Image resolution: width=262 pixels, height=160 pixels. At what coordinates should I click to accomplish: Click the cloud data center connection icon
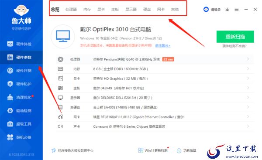pos(53,150)
